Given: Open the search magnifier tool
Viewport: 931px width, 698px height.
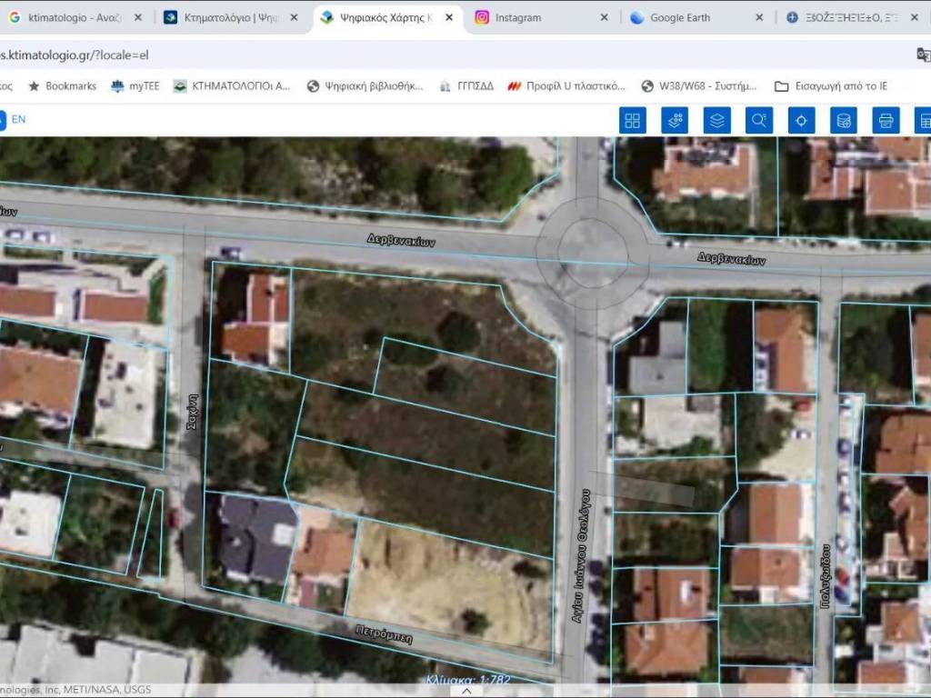Looking at the screenshot, I should [759, 120].
